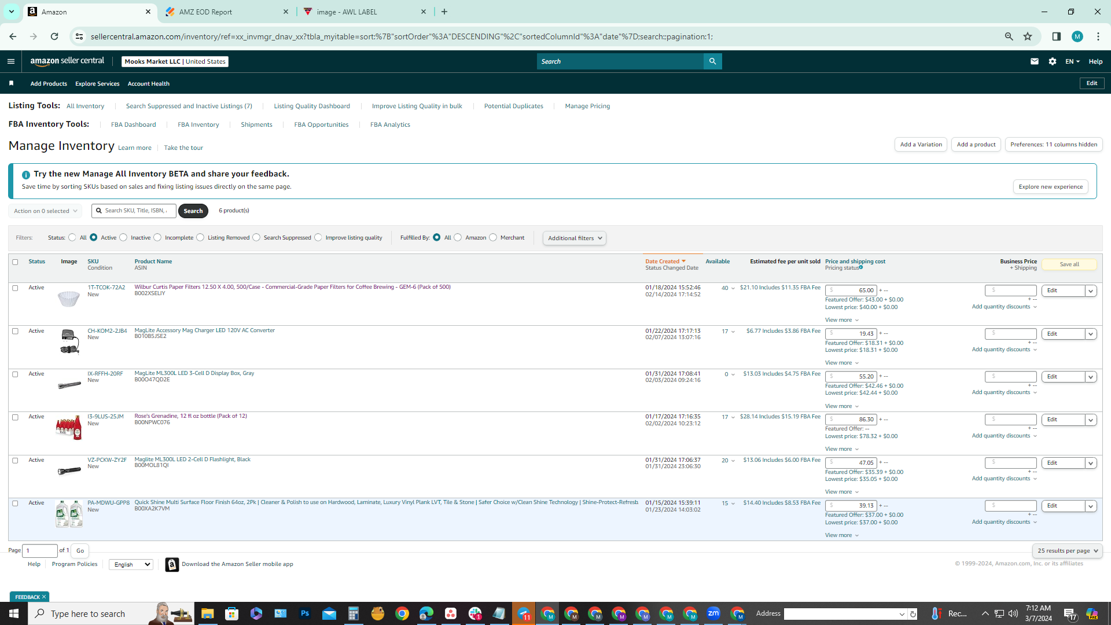Open the EN language selector in header
Viewport: 1111px width, 625px height.
pyautogui.click(x=1072, y=61)
